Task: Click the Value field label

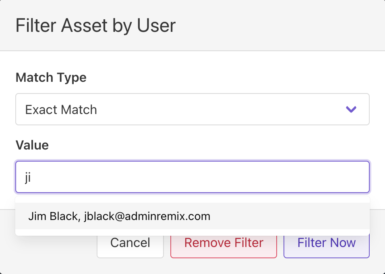Action: tap(32, 145)
